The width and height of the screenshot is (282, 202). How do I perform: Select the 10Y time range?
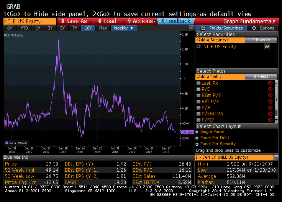coord(88,28)
